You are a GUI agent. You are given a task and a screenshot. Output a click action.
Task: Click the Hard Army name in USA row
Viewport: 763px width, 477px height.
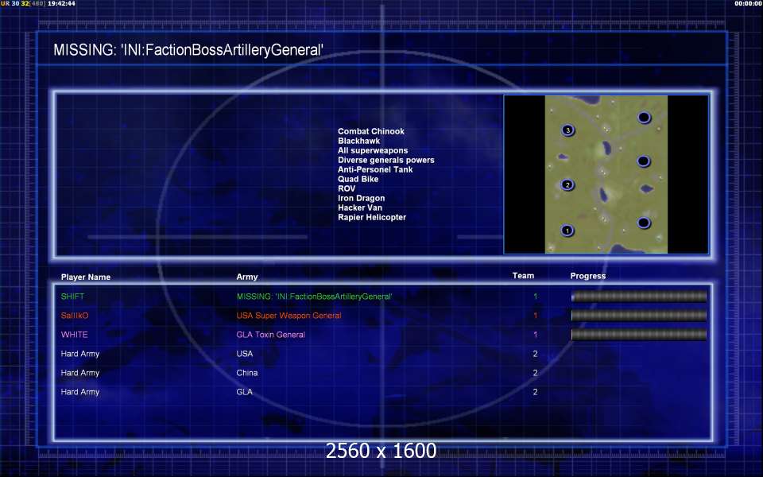(79, 354)
